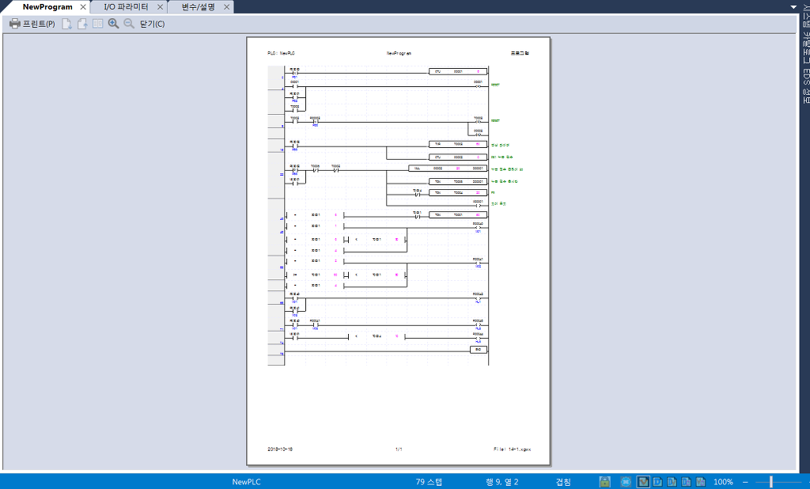Click the 행 9, 열 2 position entry

[x=502, y=482]
